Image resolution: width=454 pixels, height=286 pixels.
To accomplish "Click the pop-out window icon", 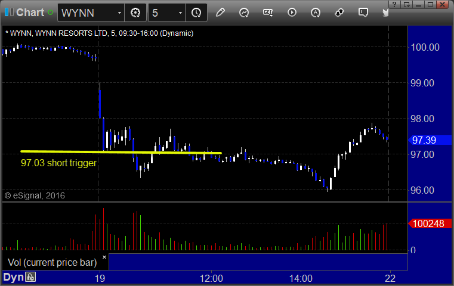I will coord(406,4).
